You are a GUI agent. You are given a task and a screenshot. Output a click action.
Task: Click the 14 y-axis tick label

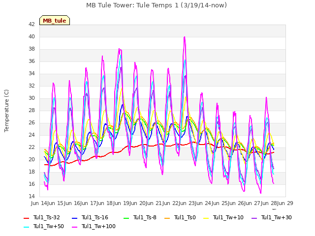pos(31,197)
